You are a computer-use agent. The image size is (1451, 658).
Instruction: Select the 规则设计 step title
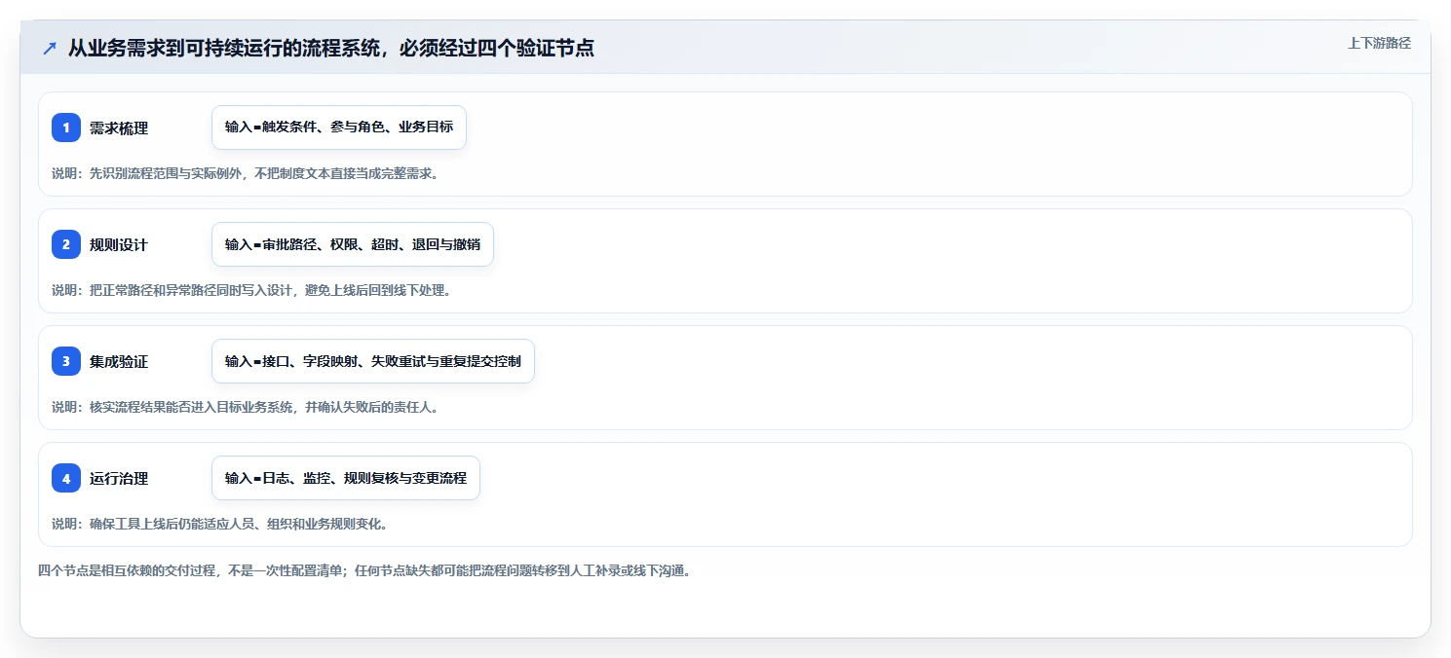tap(119, 245)
